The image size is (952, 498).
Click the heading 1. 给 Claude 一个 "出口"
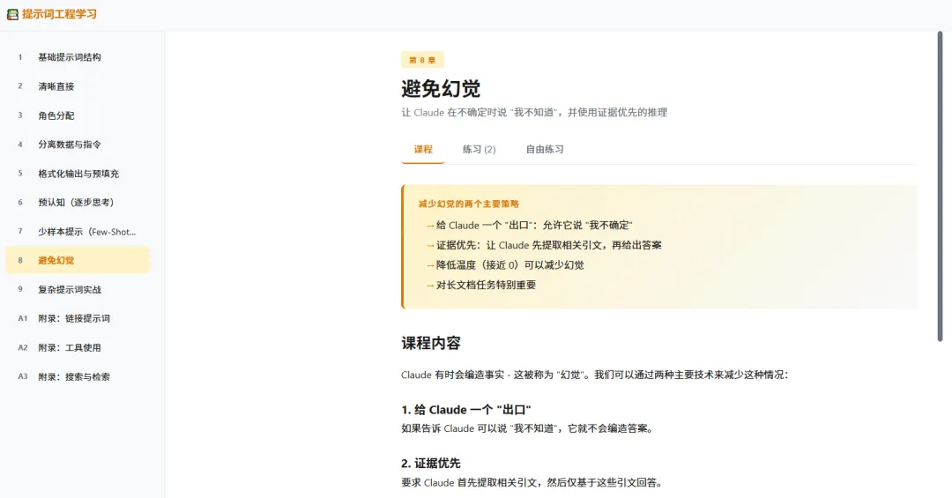tap(466, 410)
